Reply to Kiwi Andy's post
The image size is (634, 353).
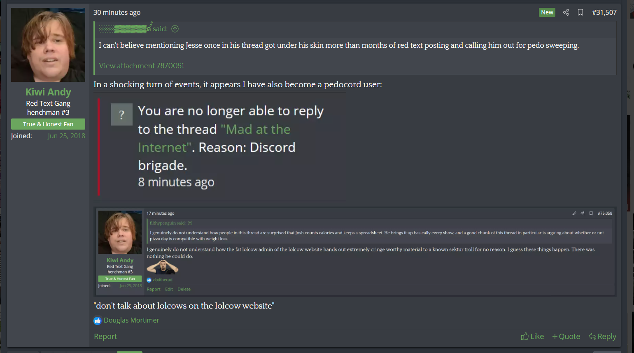coord(602,336)
